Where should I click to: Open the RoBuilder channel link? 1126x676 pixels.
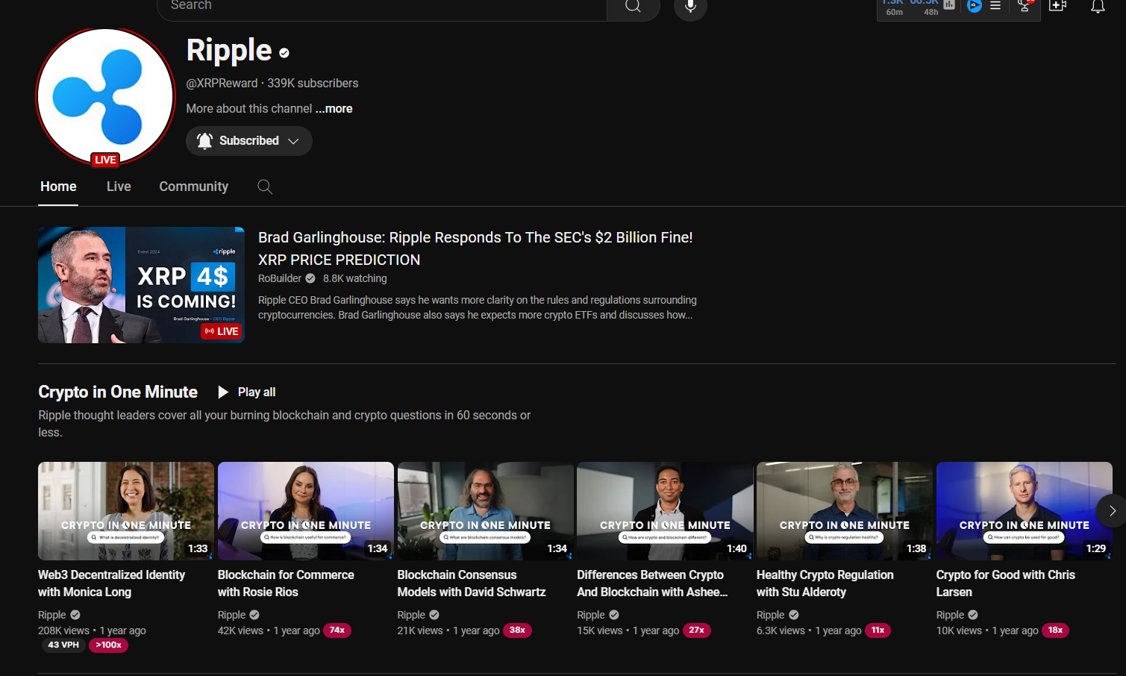tap(280, 278)
